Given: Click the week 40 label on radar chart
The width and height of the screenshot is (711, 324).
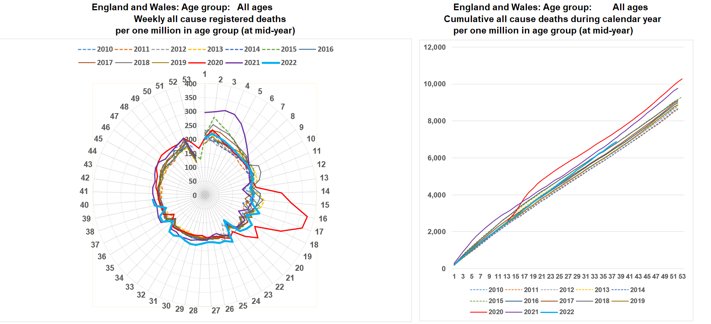Looking at the screenshot, I should pyautogui.click(x=84, y=205).
